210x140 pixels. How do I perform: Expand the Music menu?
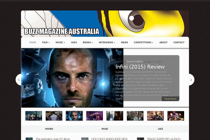coord(60,42)
